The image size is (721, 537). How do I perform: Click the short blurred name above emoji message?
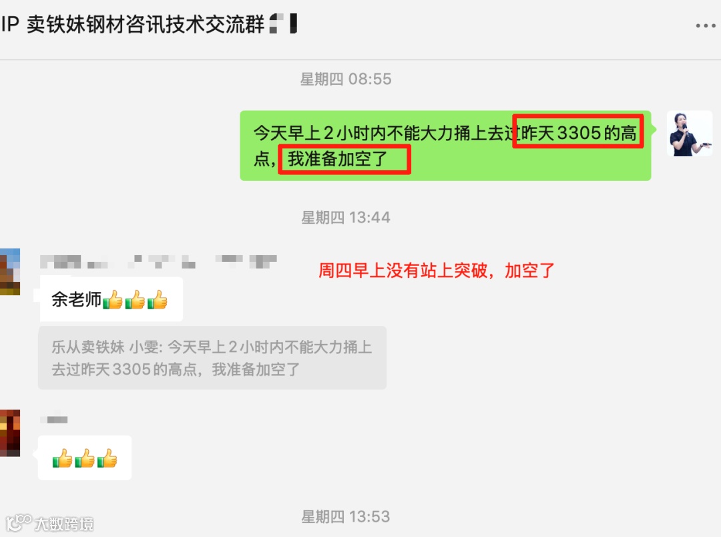click(54, 419)
